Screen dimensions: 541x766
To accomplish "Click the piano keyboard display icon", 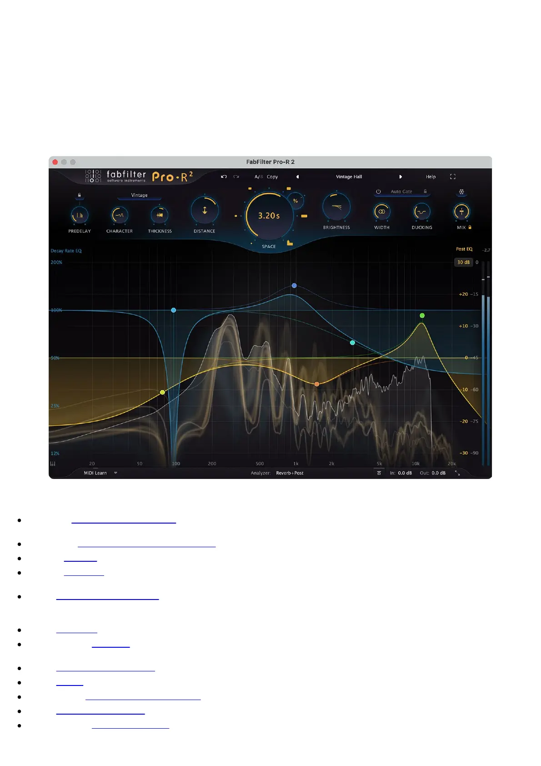I will [x=53, y=464].
